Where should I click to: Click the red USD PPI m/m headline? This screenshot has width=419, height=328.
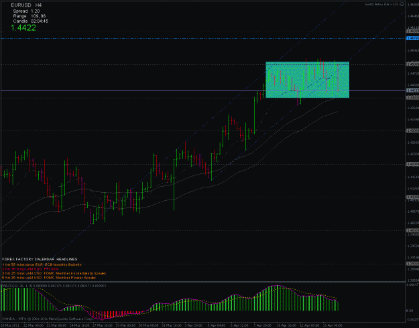tap(30, 269)
